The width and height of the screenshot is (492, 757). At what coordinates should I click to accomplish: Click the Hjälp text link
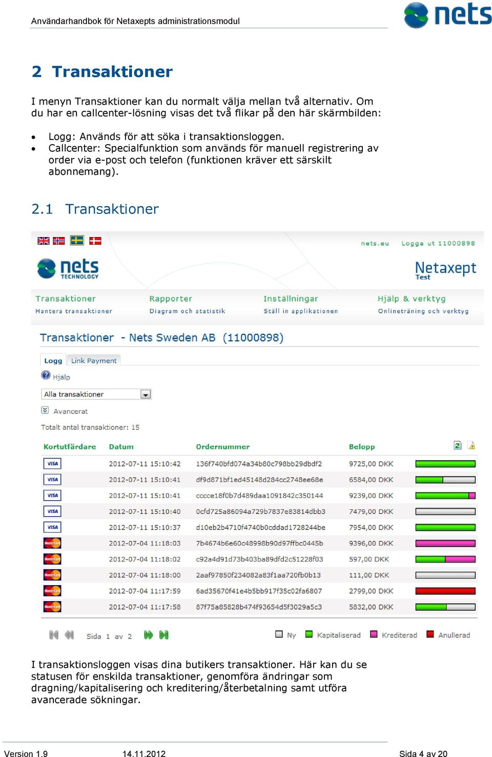pos(61,377)
